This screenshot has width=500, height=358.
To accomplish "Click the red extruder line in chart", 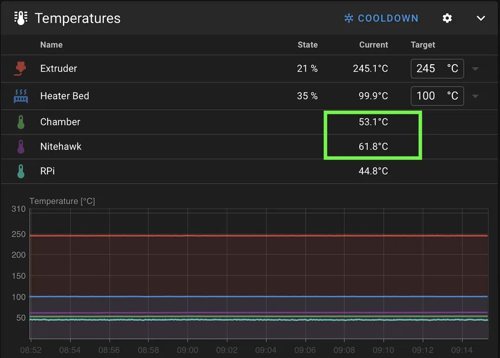I will pyautogui.click(x=258, y=235).
